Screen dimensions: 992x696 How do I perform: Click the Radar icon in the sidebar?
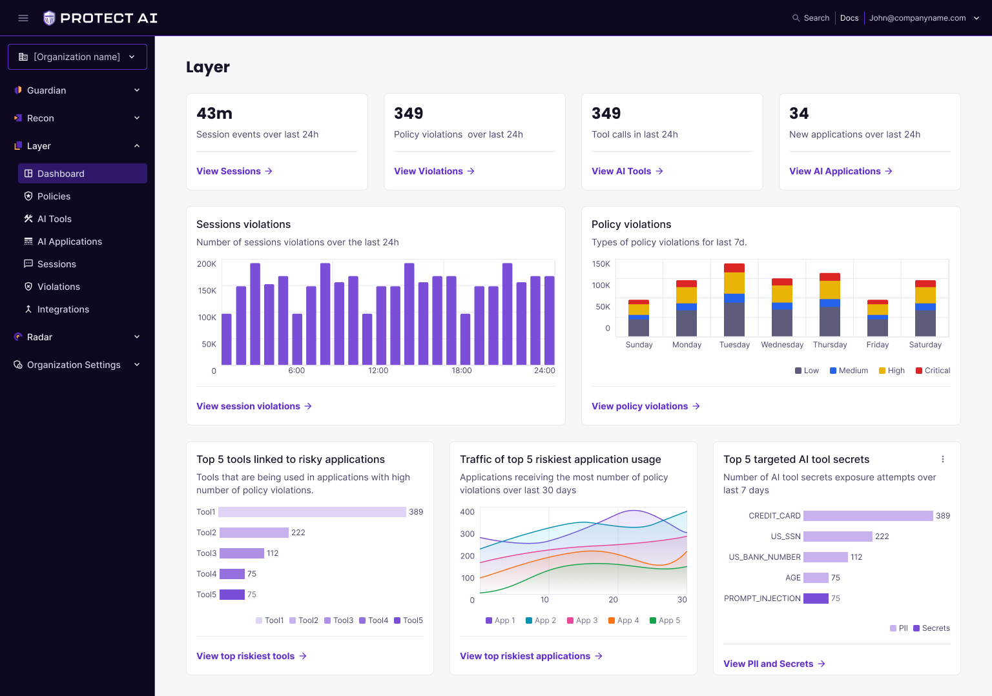pos(18,337)
